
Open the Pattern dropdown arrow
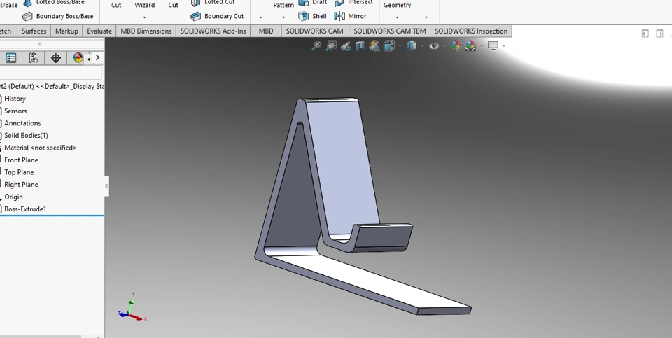coord(283,17)
